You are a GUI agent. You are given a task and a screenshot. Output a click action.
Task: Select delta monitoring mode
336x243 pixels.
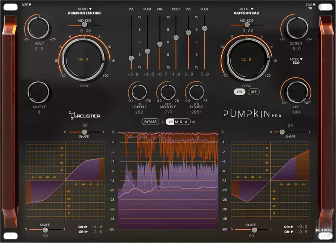click(x=186, y=122)
